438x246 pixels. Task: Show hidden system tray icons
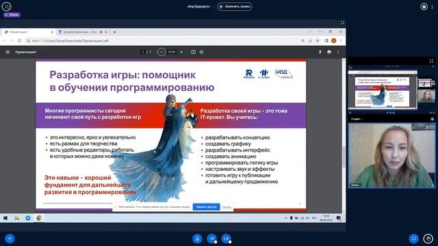point(286,218)
